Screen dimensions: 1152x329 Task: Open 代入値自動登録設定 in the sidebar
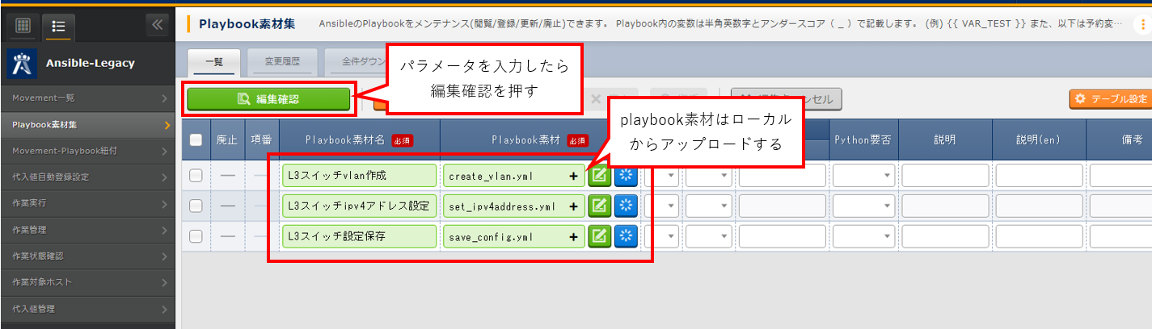(87, 177)
